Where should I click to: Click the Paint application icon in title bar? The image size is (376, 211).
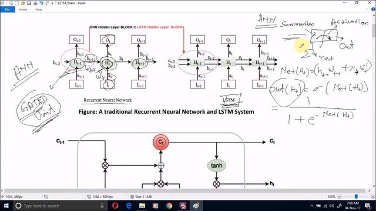tap(2, 3)
